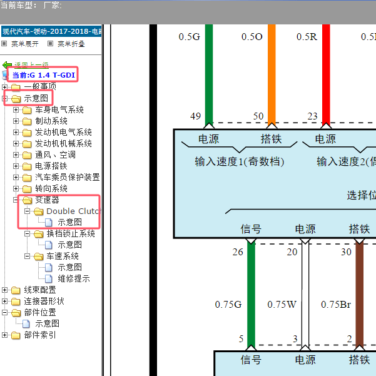Expand the 通风、空调 node
The height and width of the screenshot is (376, 376).
[x=16, y=155]
